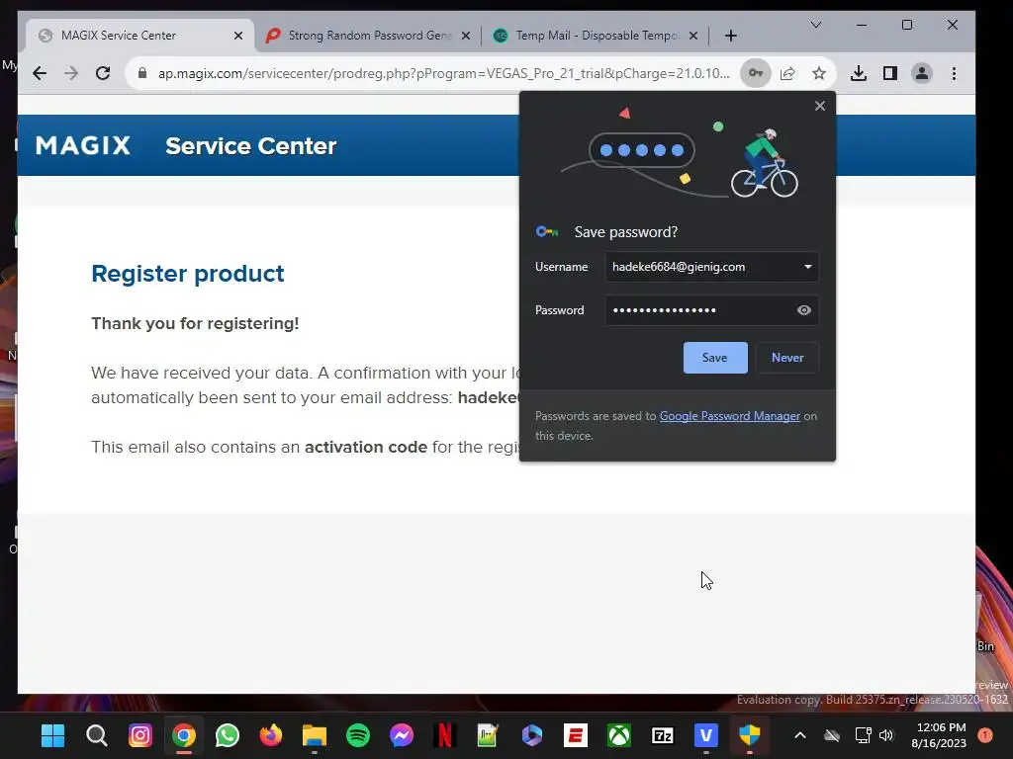Show password with the eye icon

pos(803,310)
